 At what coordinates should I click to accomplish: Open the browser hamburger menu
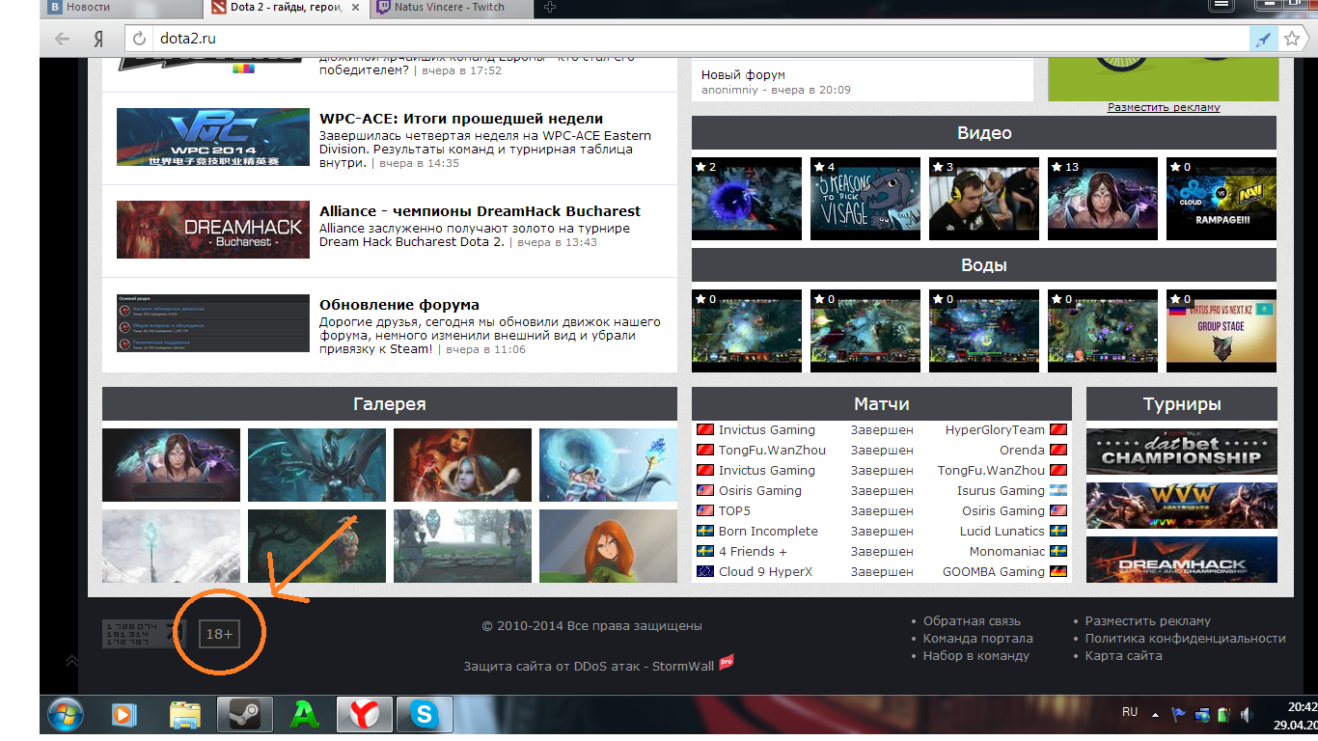coord(1222,6)
